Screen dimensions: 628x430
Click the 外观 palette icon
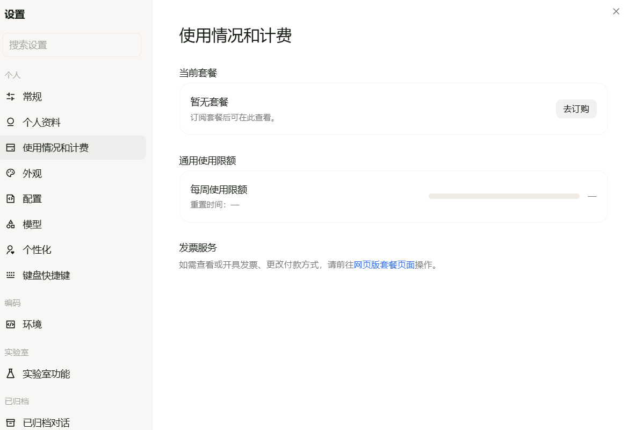[x=11, y=173]
